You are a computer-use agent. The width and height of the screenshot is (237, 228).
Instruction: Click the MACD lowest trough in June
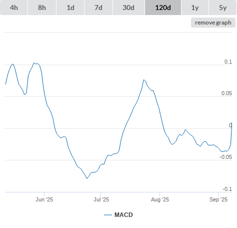[87, 178]
